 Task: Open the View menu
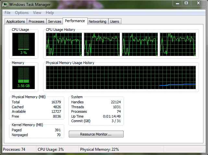[x=37, y=13]
